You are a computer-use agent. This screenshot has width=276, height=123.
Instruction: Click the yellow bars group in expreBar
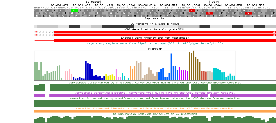point(110,77)
